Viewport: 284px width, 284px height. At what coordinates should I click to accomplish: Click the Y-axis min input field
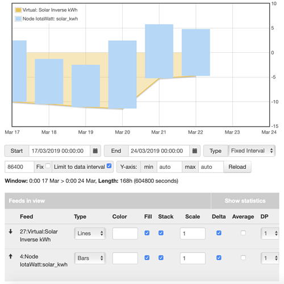169,167
